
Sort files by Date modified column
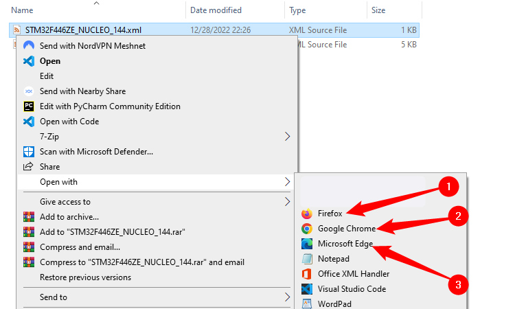point(217,10)
